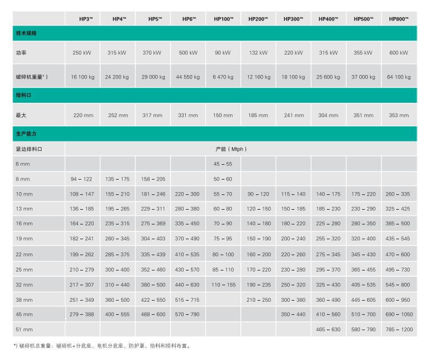Select the 生产能力 section header
Viewport: 428px width, 358px height.
click(x=27, y=133)
